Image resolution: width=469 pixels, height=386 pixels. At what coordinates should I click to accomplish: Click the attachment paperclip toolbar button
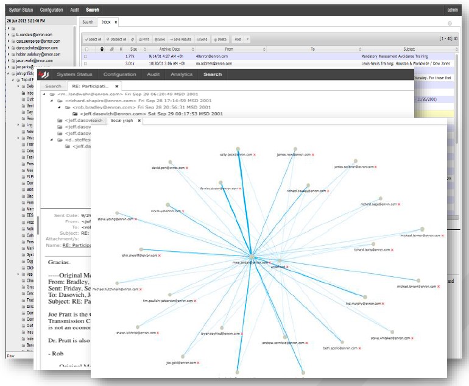pos(133,39)
